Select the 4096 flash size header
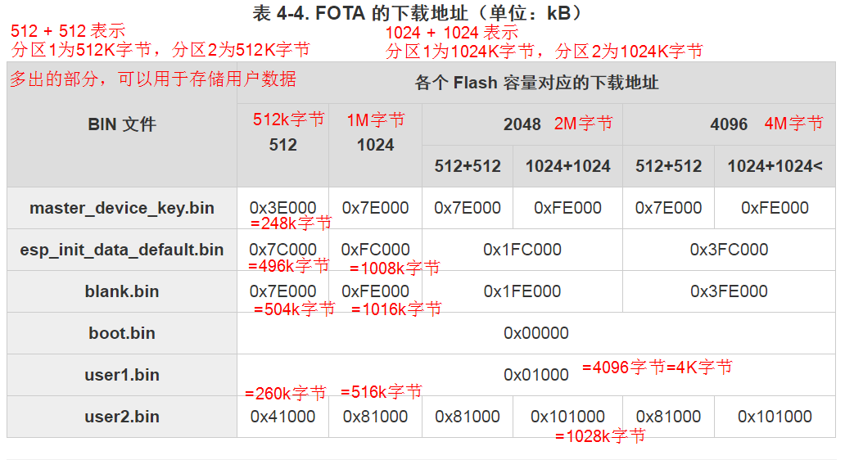 click(x=729, y=124)
